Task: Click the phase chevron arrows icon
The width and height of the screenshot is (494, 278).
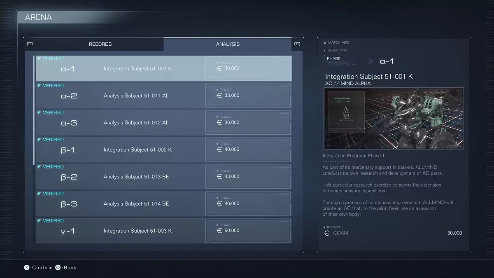Action: pos(370,61)
